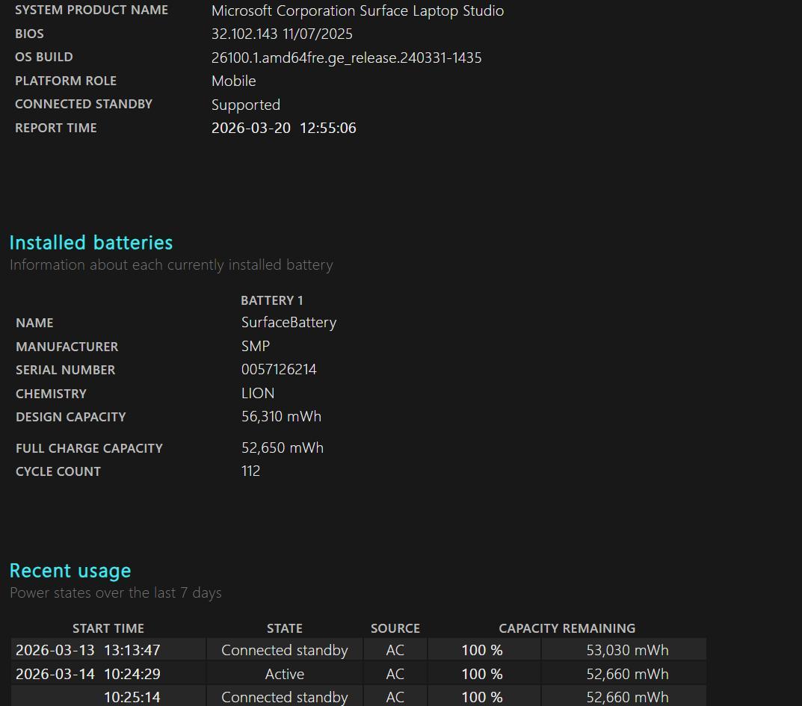Screen dimensions: 802x706
Task: Select the OS build string '26100.1.amd64fre.ge_release.240331-1435'
Action: (346, 58)
